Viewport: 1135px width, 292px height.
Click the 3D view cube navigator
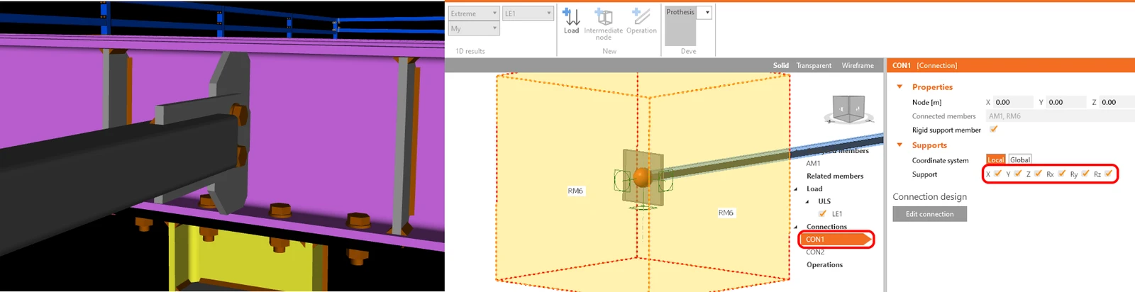(x=848, y=109)
